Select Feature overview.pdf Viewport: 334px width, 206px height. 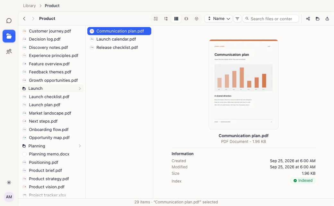click(52, 64)
